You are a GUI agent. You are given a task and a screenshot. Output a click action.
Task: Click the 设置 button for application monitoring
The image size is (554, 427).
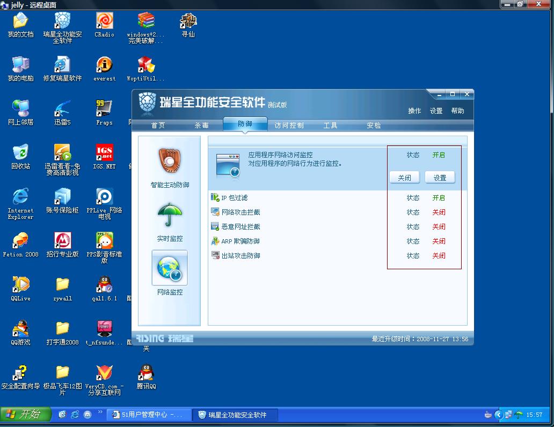pos(440,178)
